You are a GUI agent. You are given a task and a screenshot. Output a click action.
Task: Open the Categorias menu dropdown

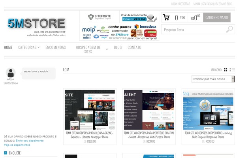click(x=29, y=47)
